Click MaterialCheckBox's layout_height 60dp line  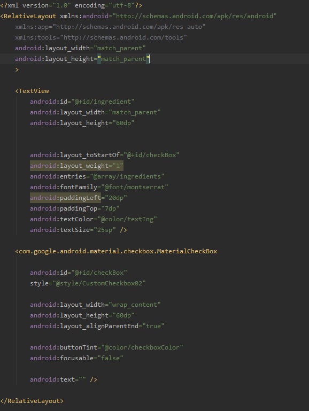[x=82, y=315]
